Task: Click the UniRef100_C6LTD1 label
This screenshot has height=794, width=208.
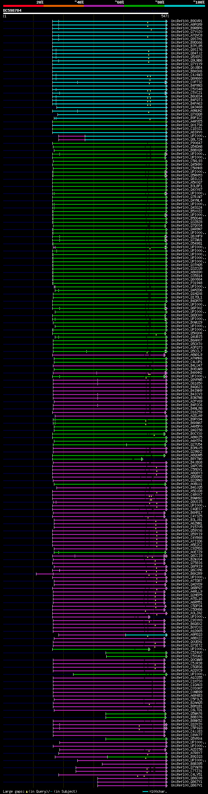Action: [x=187, y=710]
